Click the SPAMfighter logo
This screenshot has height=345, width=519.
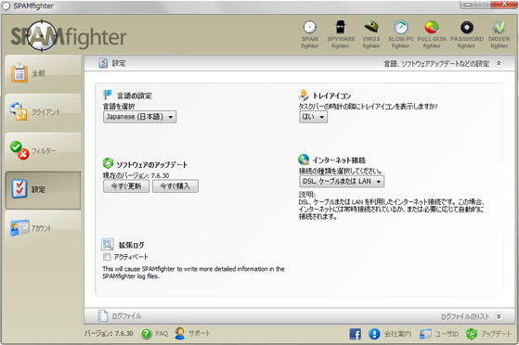pyautogui.click(x=68, y=36)
